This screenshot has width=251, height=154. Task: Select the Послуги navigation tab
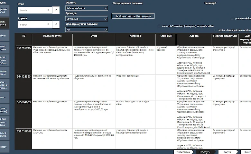pos(205,152)
